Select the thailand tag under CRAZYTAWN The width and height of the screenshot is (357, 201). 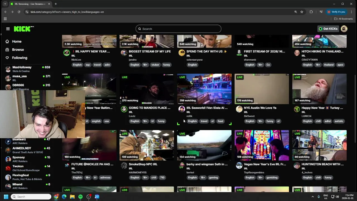pos(329,65)
